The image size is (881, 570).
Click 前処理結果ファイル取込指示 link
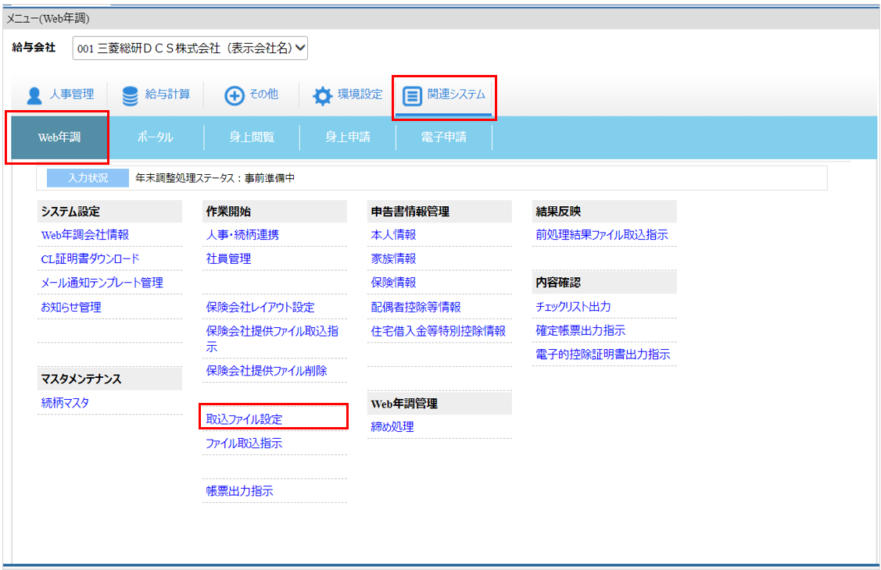click(602, 235)
